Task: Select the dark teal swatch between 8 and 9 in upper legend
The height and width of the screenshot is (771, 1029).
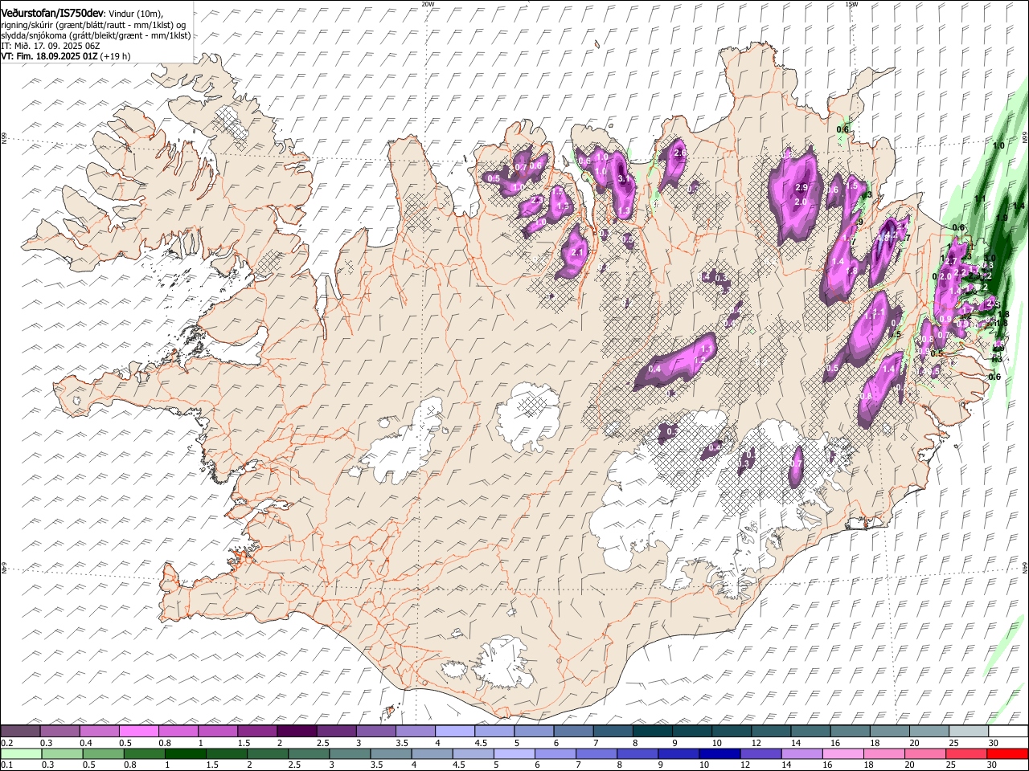Action: 652,731
